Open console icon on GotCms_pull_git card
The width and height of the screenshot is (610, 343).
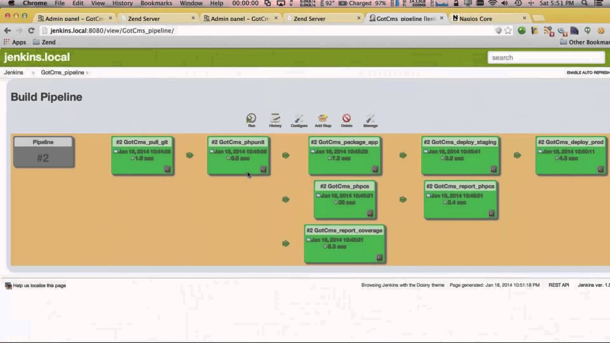pyautogui.click(x=167, y=169)
